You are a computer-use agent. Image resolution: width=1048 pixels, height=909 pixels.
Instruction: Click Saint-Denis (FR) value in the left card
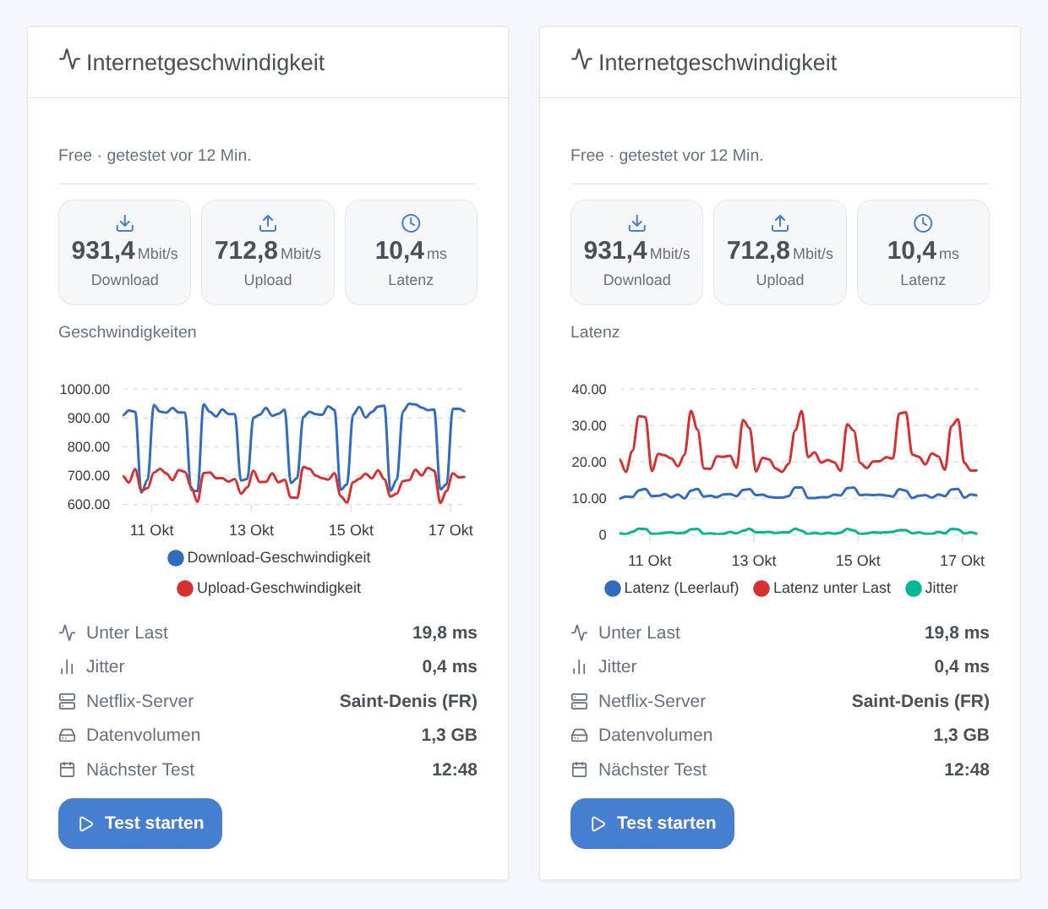click(x=408, y=701)
